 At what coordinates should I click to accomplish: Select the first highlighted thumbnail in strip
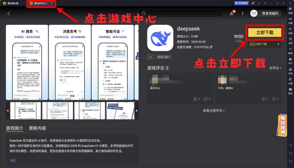pyautogui.click(x=25, y=111)
